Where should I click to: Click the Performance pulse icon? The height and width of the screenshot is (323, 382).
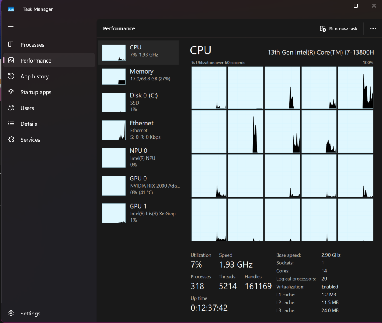click(x=11, y=61)
